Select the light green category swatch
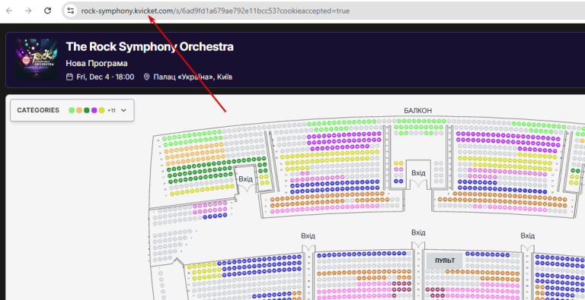 click(x=72, y=110)
